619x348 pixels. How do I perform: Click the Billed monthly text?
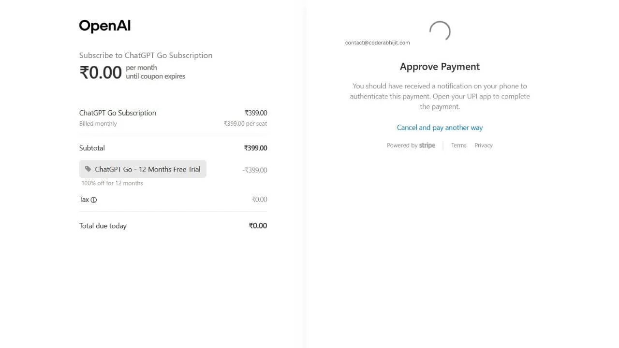click(98, 124)
